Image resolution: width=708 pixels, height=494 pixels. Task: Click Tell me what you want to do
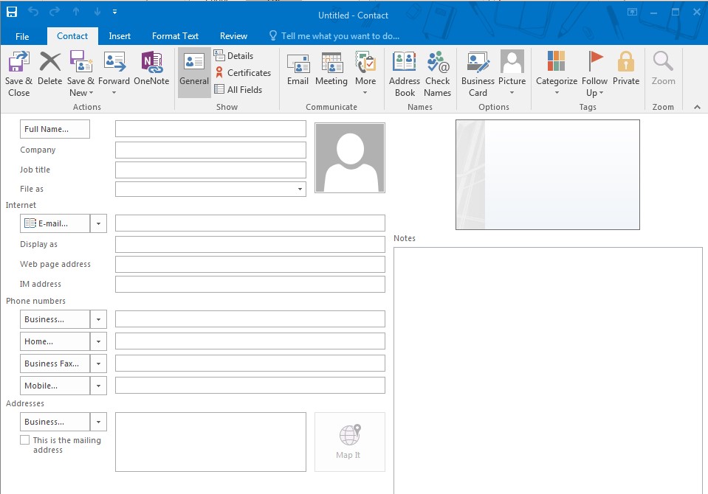(334, 36)
